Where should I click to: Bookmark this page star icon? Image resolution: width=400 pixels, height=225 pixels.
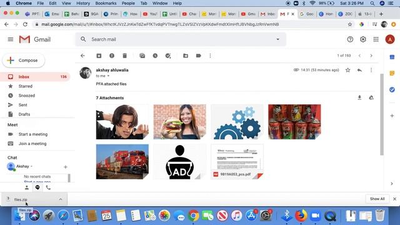tap(350, 24)
